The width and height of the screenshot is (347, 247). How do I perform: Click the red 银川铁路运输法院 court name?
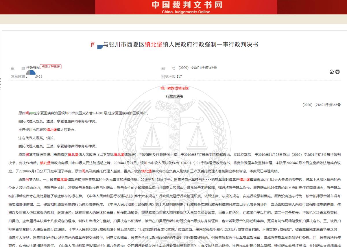pos(174,88)
